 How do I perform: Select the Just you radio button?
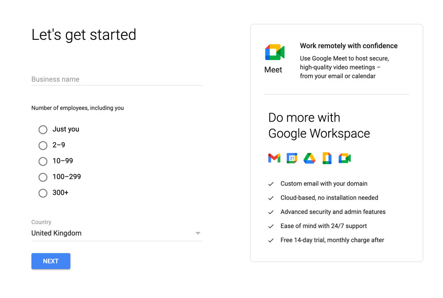point(43,130)
